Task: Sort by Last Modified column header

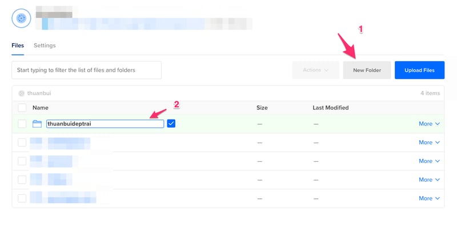Action: (x=330, y=108)
